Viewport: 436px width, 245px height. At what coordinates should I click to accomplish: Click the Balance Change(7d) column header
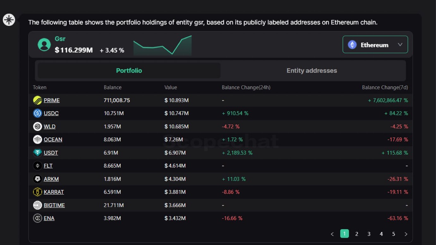point(385,87)
